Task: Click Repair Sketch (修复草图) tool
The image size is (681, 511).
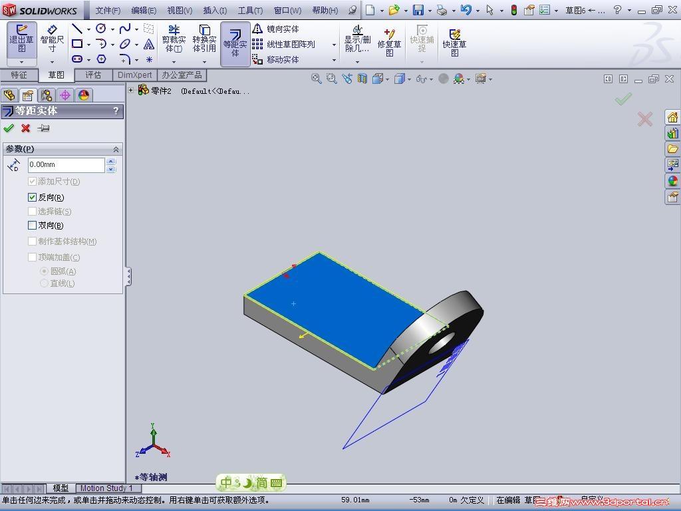Action: click(389, 43)
